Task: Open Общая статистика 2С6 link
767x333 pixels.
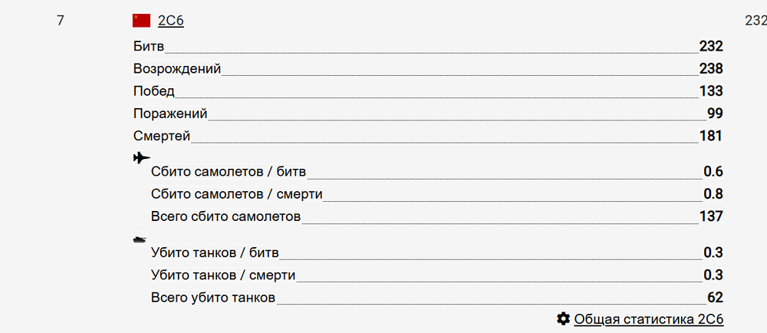Action: pos(649,319)
